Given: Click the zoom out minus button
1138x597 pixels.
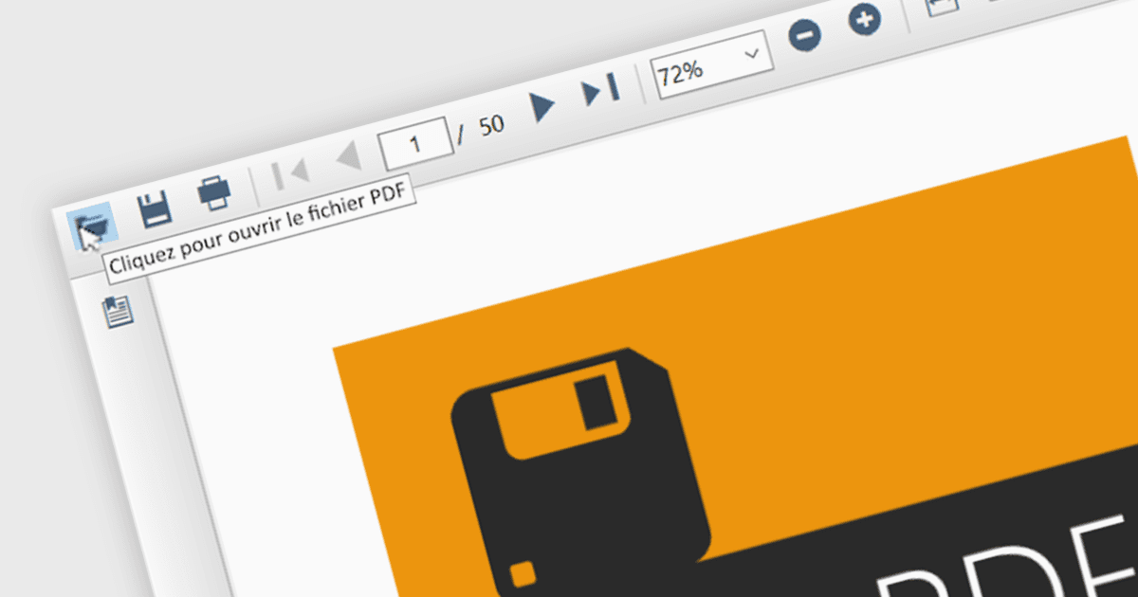Looking at the screenshot, I should point(804,36).
